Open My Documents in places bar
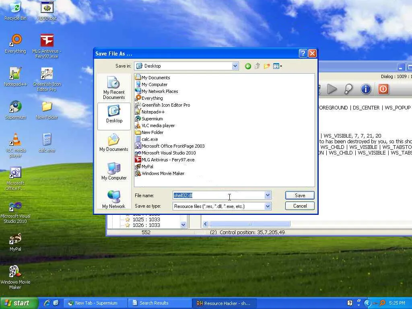Viewport: 412px width, 309px height. [114, 142]
